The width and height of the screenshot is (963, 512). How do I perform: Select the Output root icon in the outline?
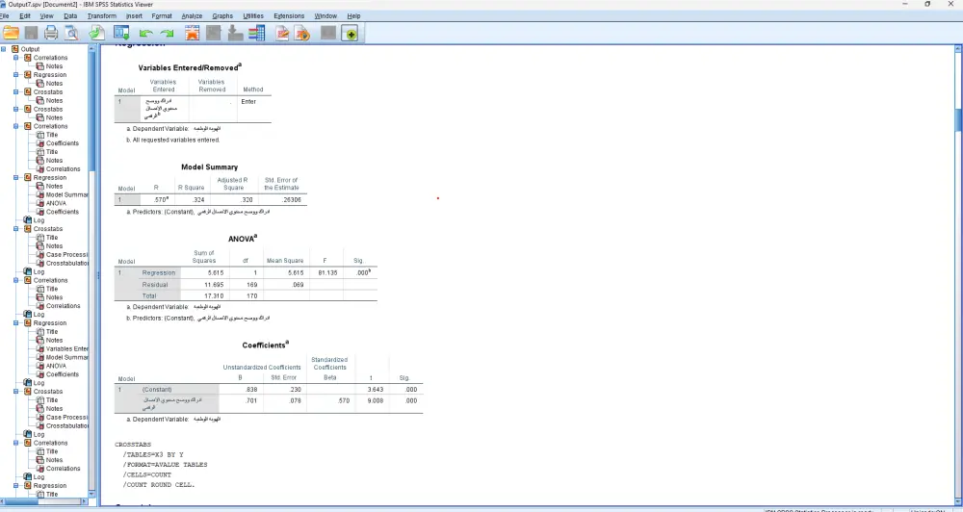click(x=15, y=49)
